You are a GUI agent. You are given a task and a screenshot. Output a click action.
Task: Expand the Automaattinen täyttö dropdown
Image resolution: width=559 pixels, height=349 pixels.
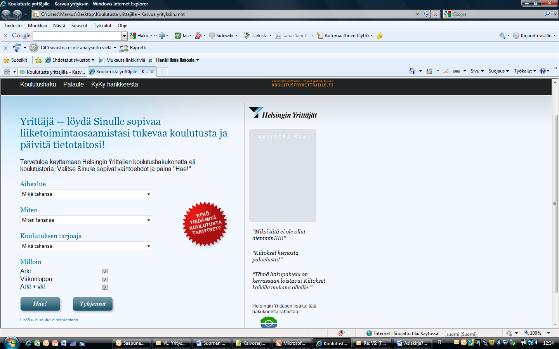(x=372, y=36)
